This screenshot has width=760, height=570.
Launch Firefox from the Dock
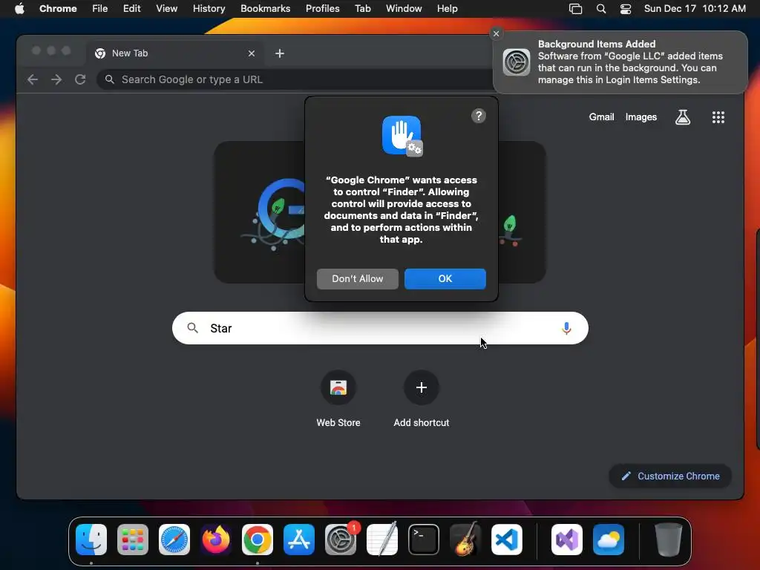pyautogui.click(x=216, y=540)
